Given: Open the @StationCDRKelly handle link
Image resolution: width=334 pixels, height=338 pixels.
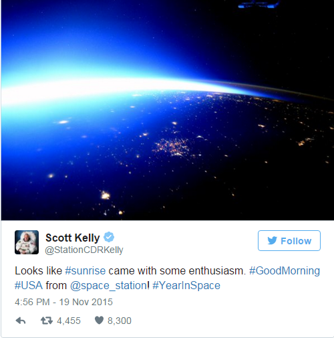Looking at the screenshot, I should tap(84, 250).
